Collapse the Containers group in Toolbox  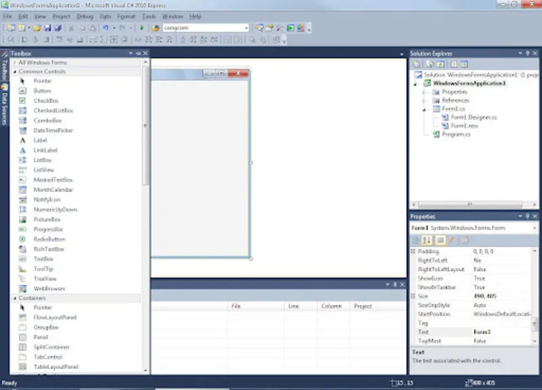coord(14,298)
